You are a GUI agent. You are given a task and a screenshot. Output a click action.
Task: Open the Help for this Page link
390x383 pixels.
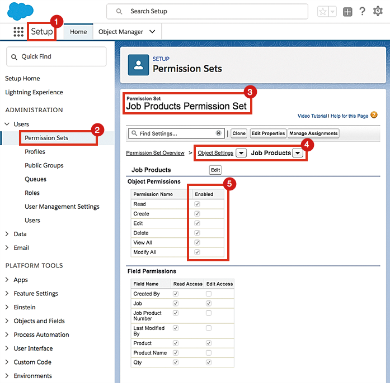(349, 116)
